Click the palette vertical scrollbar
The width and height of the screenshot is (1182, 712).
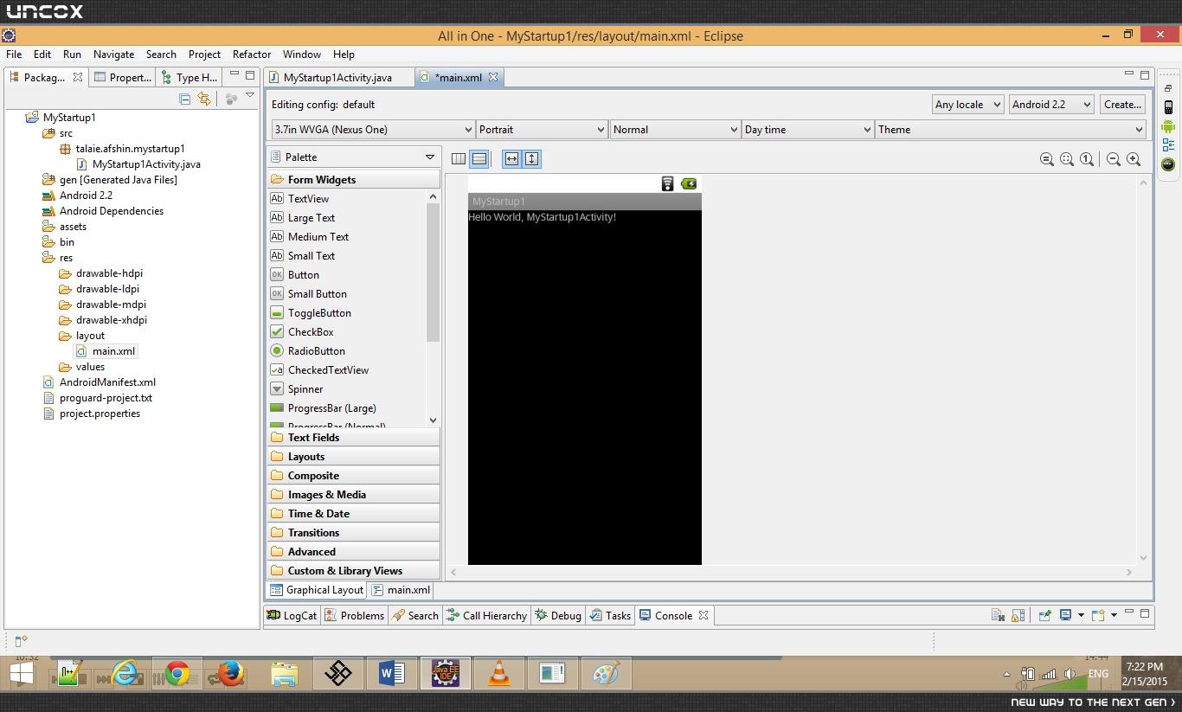pyautogui.click(x=433, y=273)
